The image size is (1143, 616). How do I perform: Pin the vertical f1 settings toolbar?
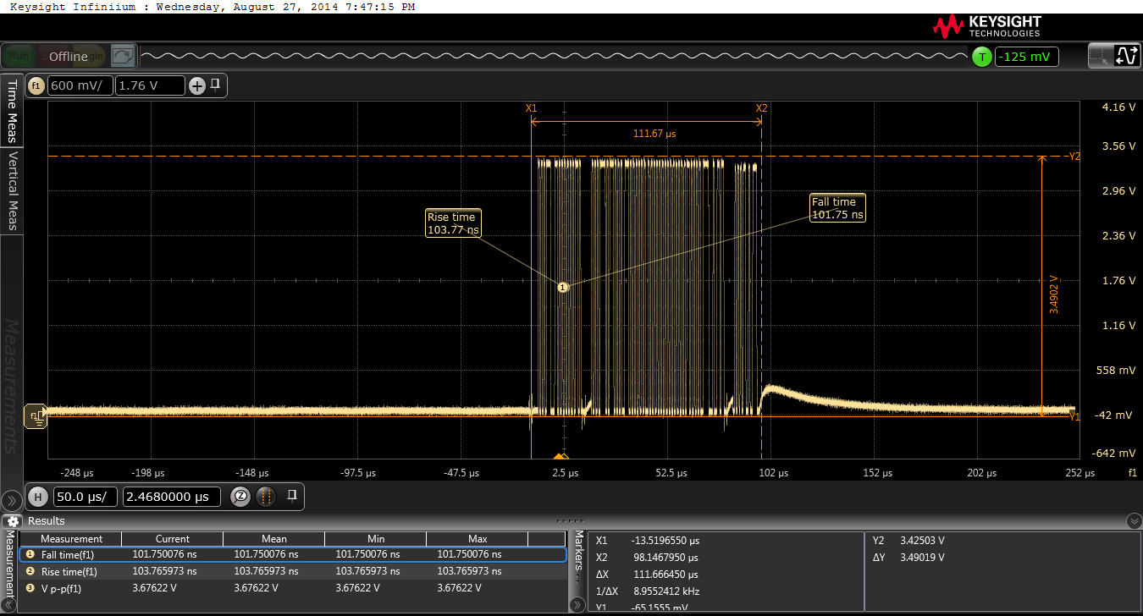point(216,85)
